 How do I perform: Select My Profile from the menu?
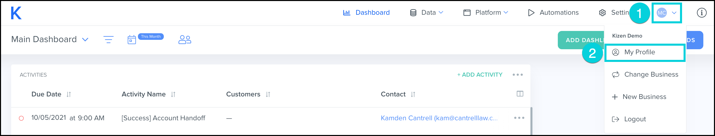(x=639, y=52)
